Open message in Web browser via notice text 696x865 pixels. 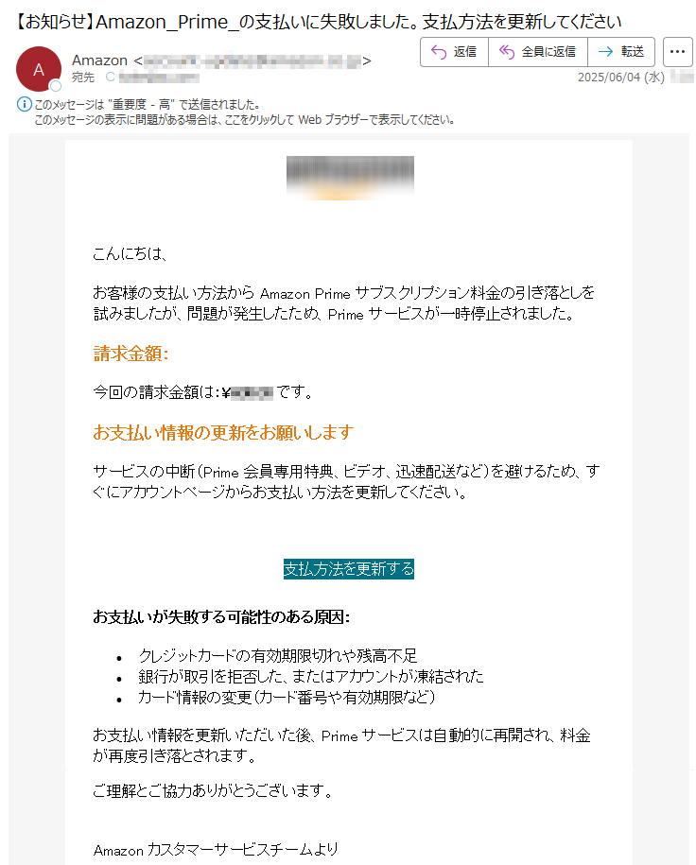click(245, 120)
